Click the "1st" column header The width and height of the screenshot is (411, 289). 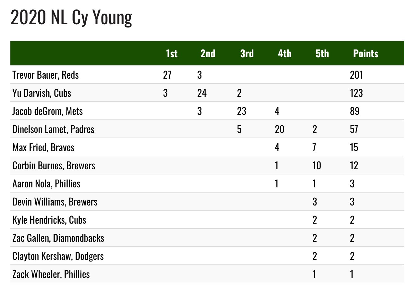tap(172, 53)
